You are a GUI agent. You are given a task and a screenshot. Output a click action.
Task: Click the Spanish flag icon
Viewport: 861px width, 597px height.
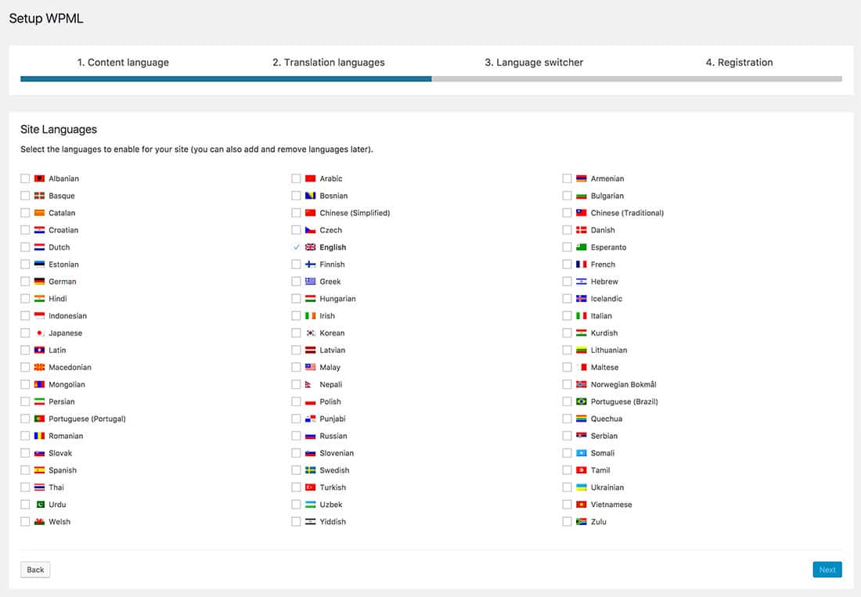click(x=39, y=470)
